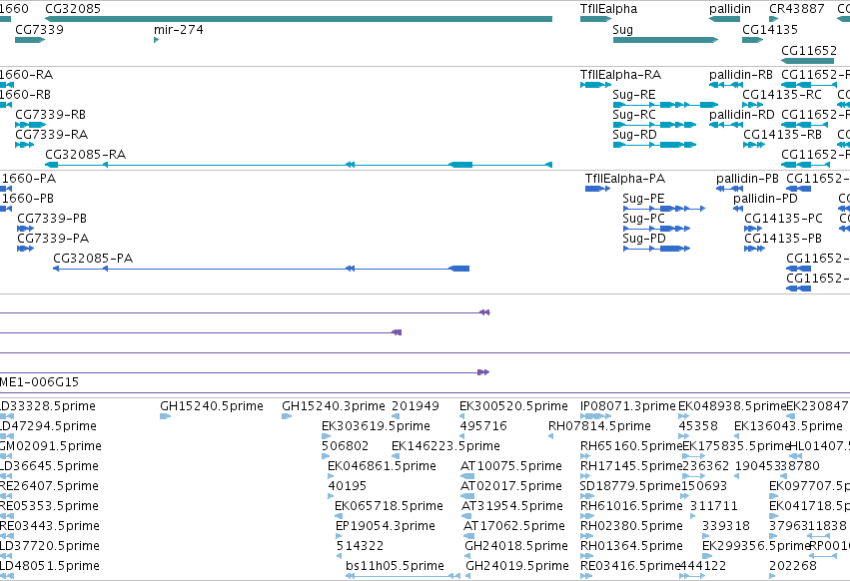Click the GH24019.5prime EST label
This screenshot has height=581, width=850.
point(517,566)
